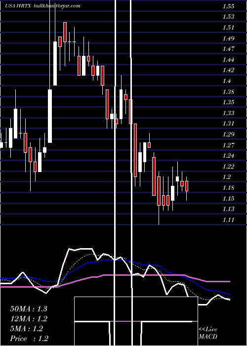Click the 1.22 price level label
Screen dimensions: 247x346
coord(228,167)
